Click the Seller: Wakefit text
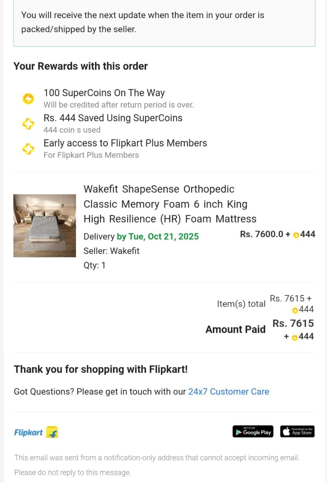Viewport: 327px width, 483px height. pos(111,251)
